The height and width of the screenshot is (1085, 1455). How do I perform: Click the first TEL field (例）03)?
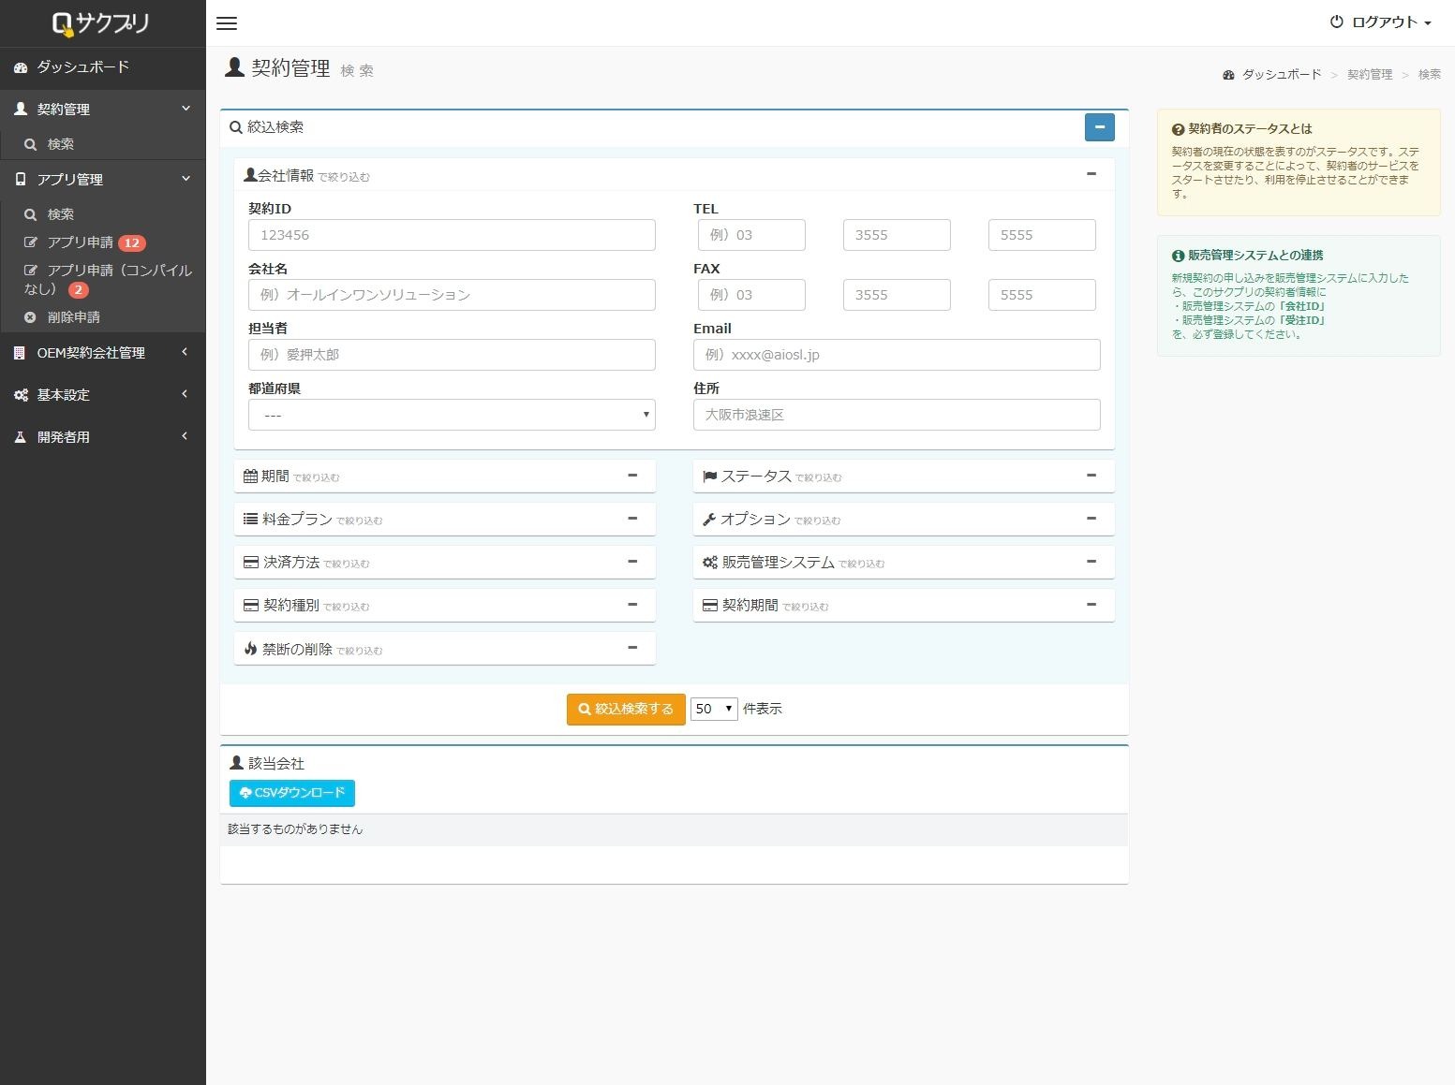click(x=751, y=235)
